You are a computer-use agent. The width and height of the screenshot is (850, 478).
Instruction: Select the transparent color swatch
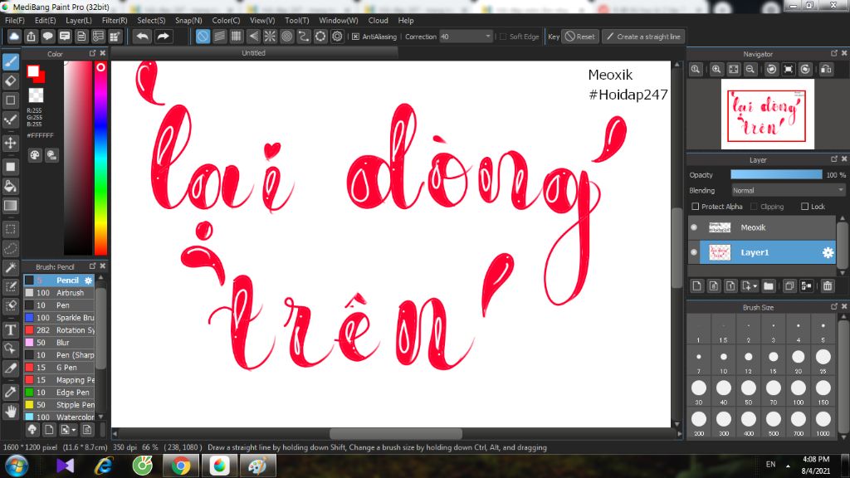(36, 95)
